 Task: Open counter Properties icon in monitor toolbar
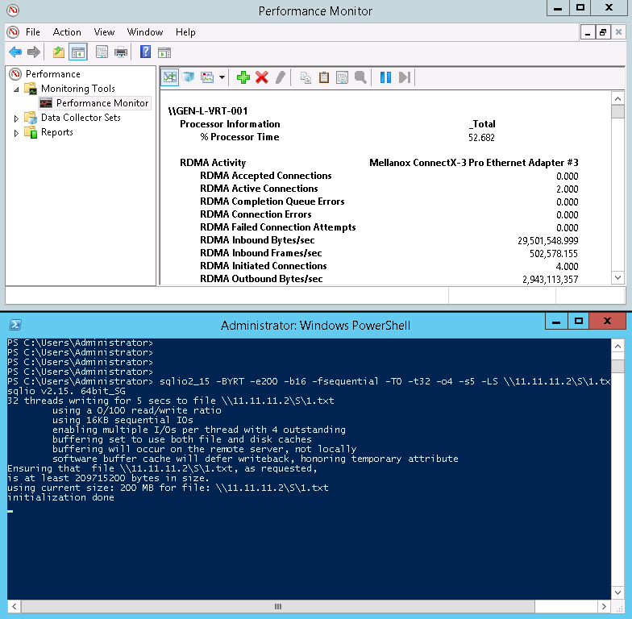click(342, 77)
